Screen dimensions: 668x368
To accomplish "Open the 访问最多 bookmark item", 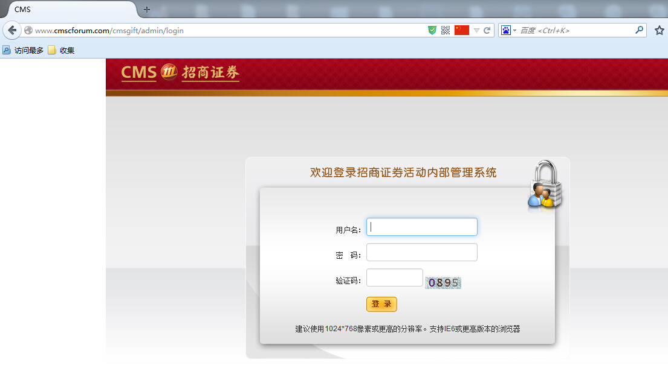I will [24, 50].
